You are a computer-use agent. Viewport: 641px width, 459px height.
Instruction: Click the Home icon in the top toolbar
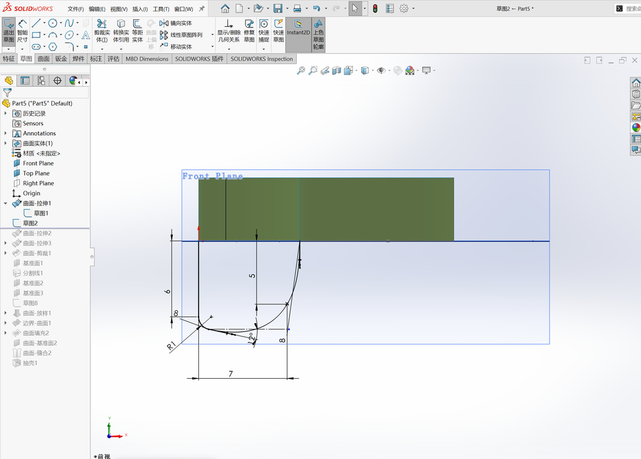click(225, 9)
